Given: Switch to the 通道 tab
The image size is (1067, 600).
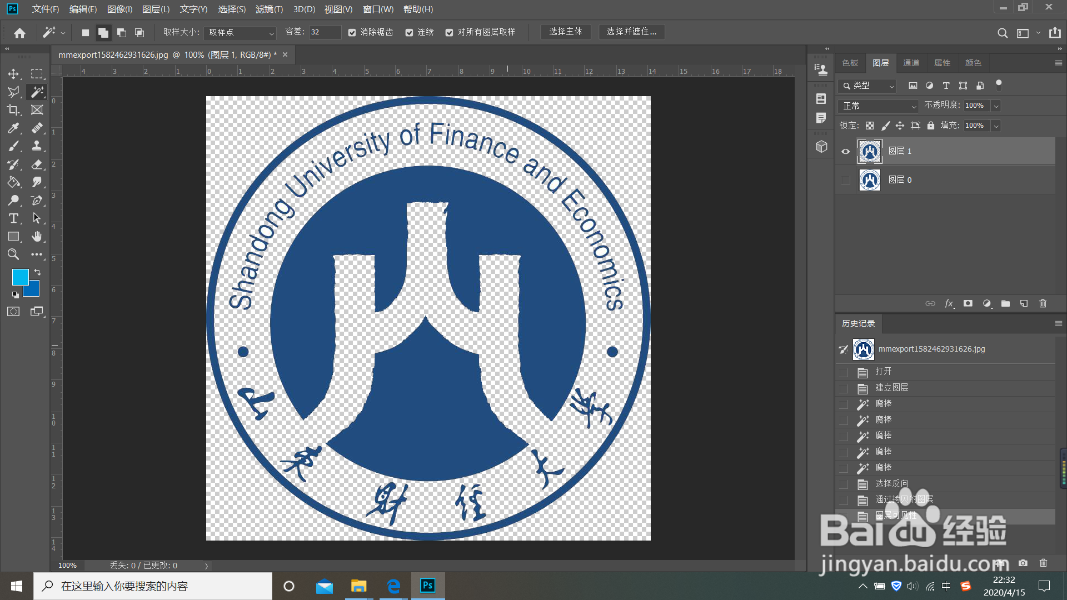Looking at the screenshot, I should [911, 63].
